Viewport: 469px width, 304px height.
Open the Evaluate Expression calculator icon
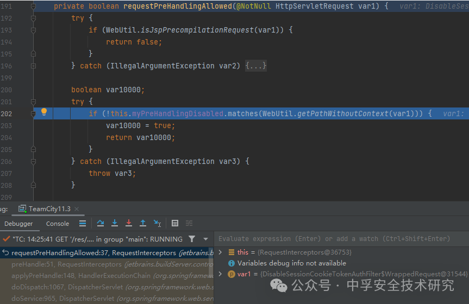pos(175,223)
